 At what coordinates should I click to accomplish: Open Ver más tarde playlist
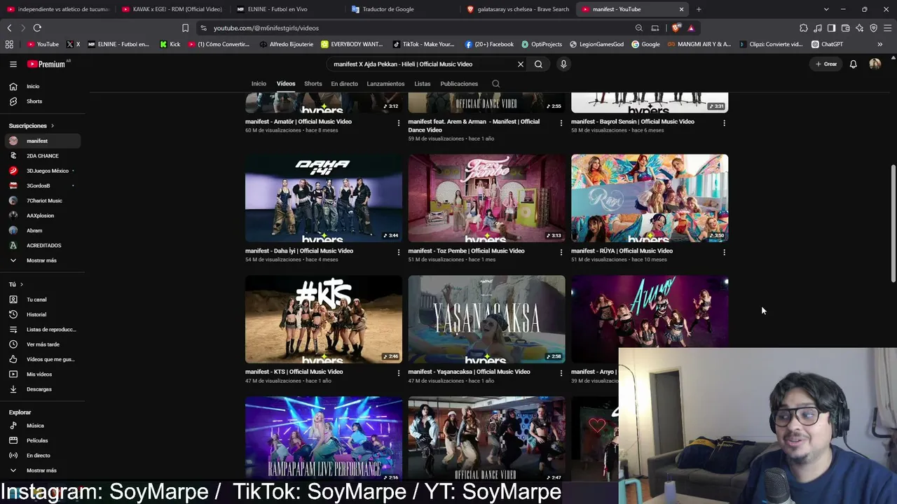[x=42, y=344]
